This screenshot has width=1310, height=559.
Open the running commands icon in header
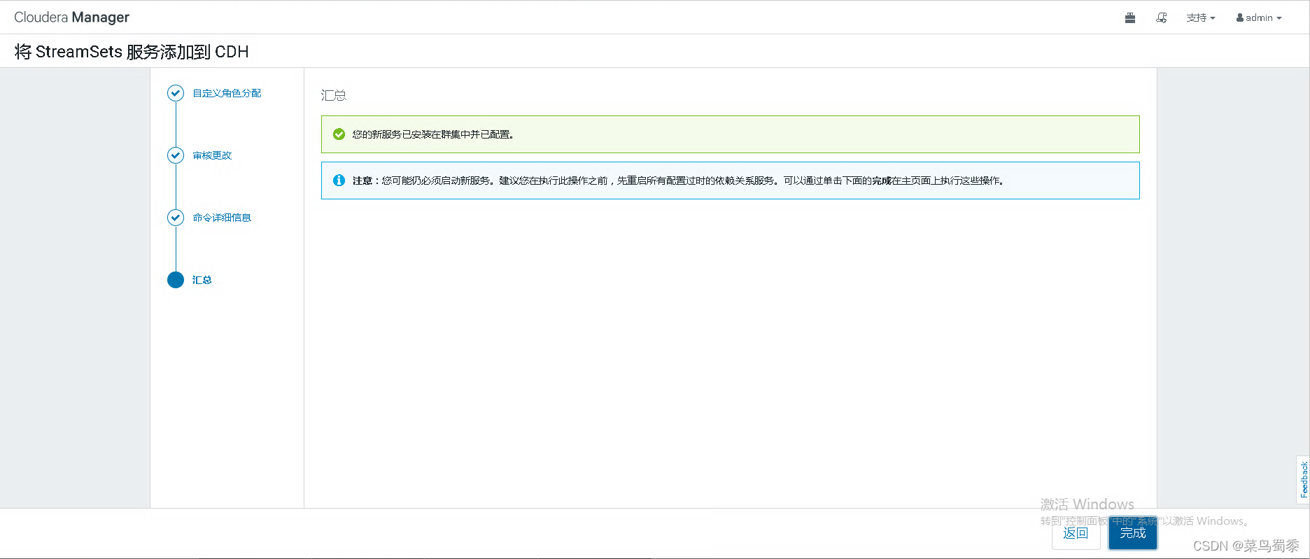[x=1162, y=17]
